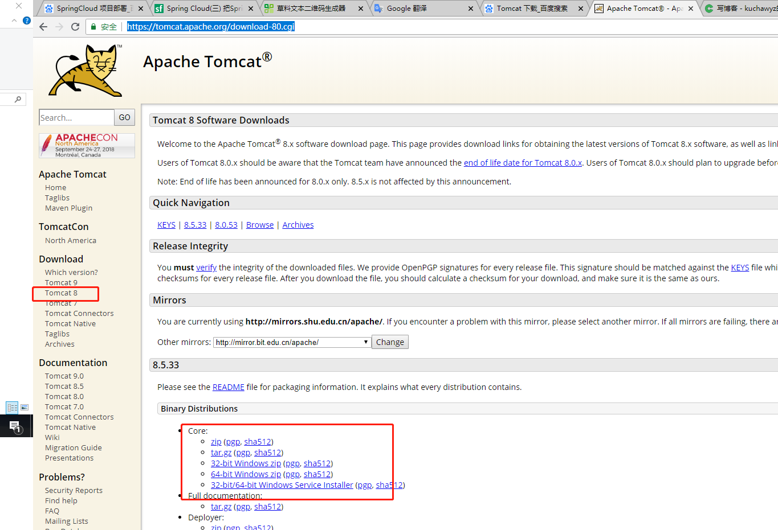Click the browser forward arrow

coord(59,27)
